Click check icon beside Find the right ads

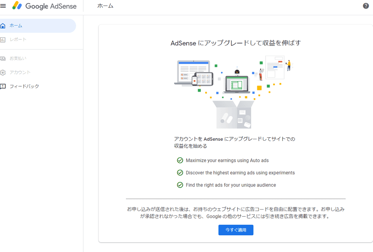click(180, 185)
